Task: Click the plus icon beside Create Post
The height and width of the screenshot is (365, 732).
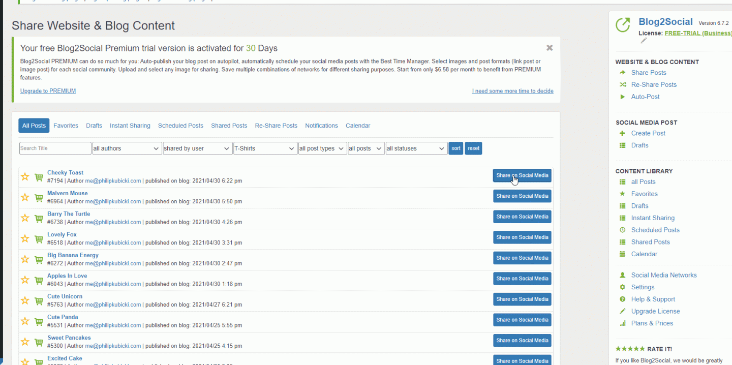Action: click(x=622, y=133)
